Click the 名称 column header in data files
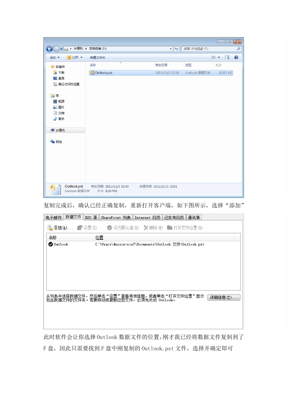Screen dimensions: 287x406 pyautogui.click(x=70, y=237)
